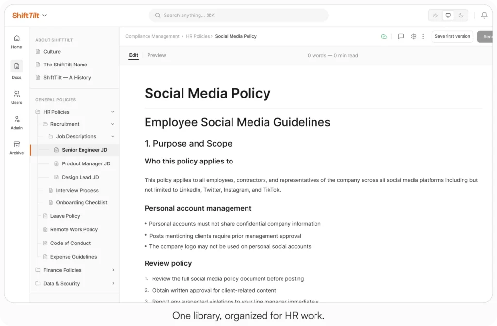Switch to the Preview tab
Viewport: 497px width, 326px height.
click(156, 55)
